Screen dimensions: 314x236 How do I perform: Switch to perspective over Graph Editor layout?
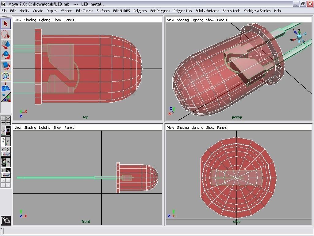click(x=6, y=152)
